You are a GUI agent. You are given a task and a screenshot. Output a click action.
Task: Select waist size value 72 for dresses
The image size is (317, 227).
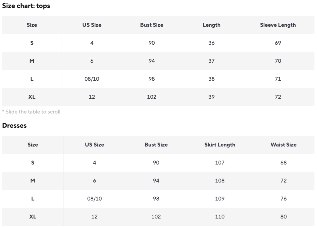click(x=283, y=181)
